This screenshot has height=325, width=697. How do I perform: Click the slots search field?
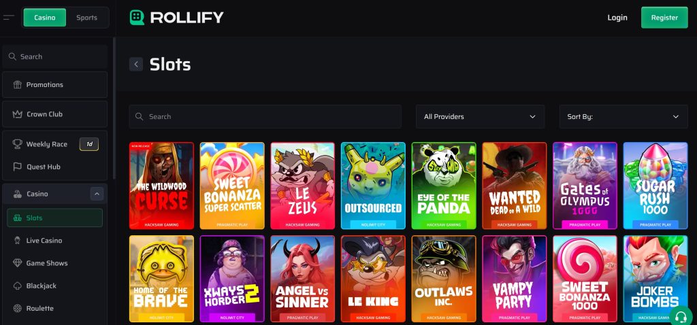265,117
